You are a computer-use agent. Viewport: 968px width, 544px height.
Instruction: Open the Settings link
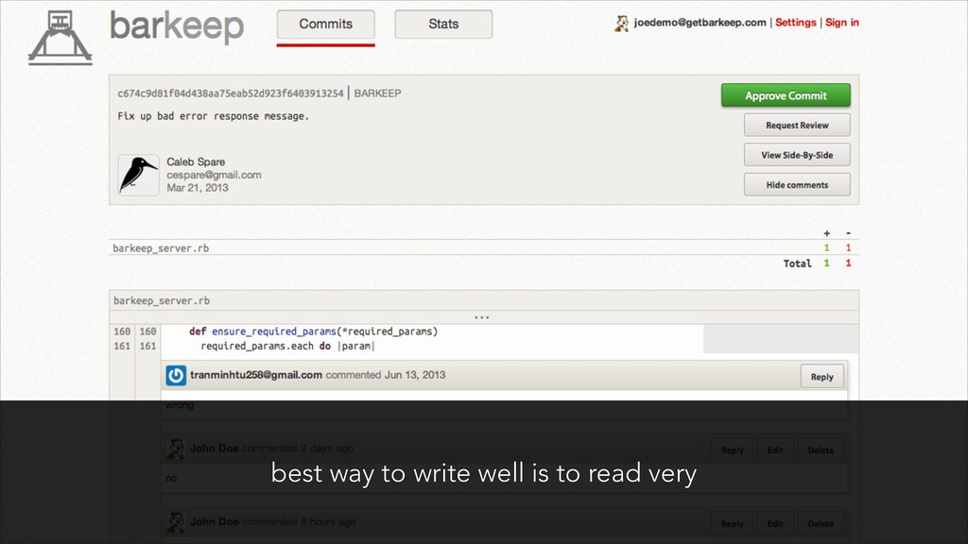click(x=795, y=23)
